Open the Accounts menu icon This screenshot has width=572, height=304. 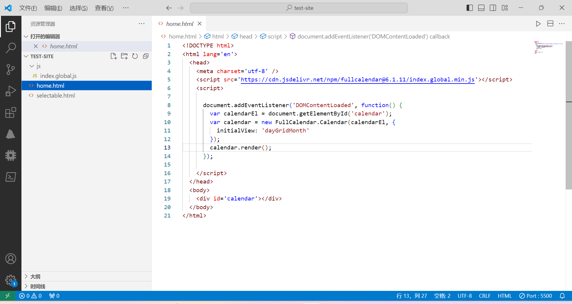11,259
